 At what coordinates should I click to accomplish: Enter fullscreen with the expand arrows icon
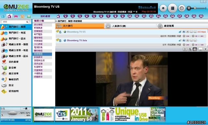[x=185, y=49]
